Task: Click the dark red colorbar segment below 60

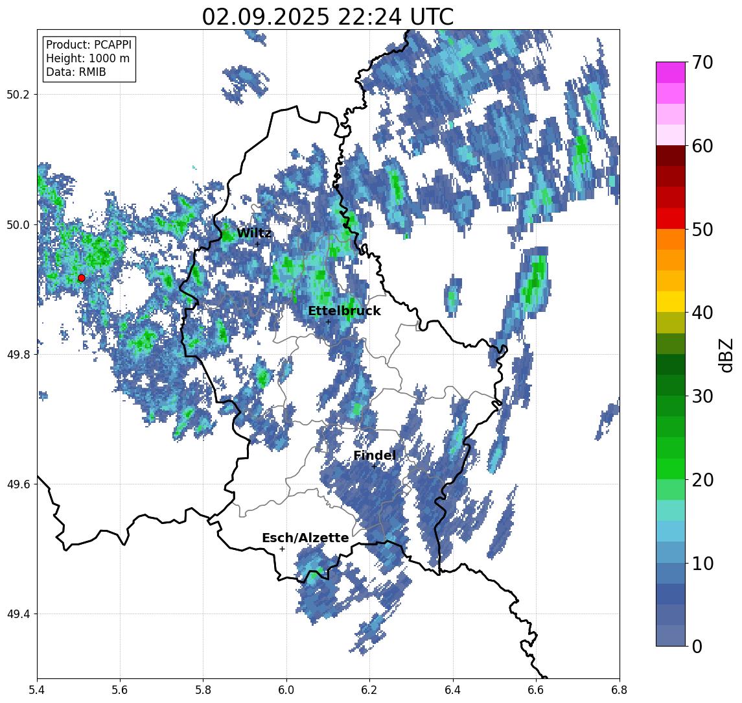Action: click(x=671, y=156)
